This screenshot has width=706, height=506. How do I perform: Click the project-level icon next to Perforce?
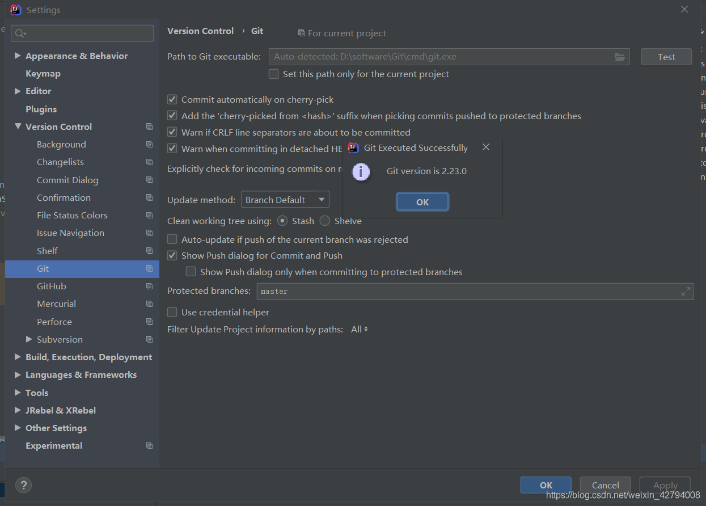[149, 322]
